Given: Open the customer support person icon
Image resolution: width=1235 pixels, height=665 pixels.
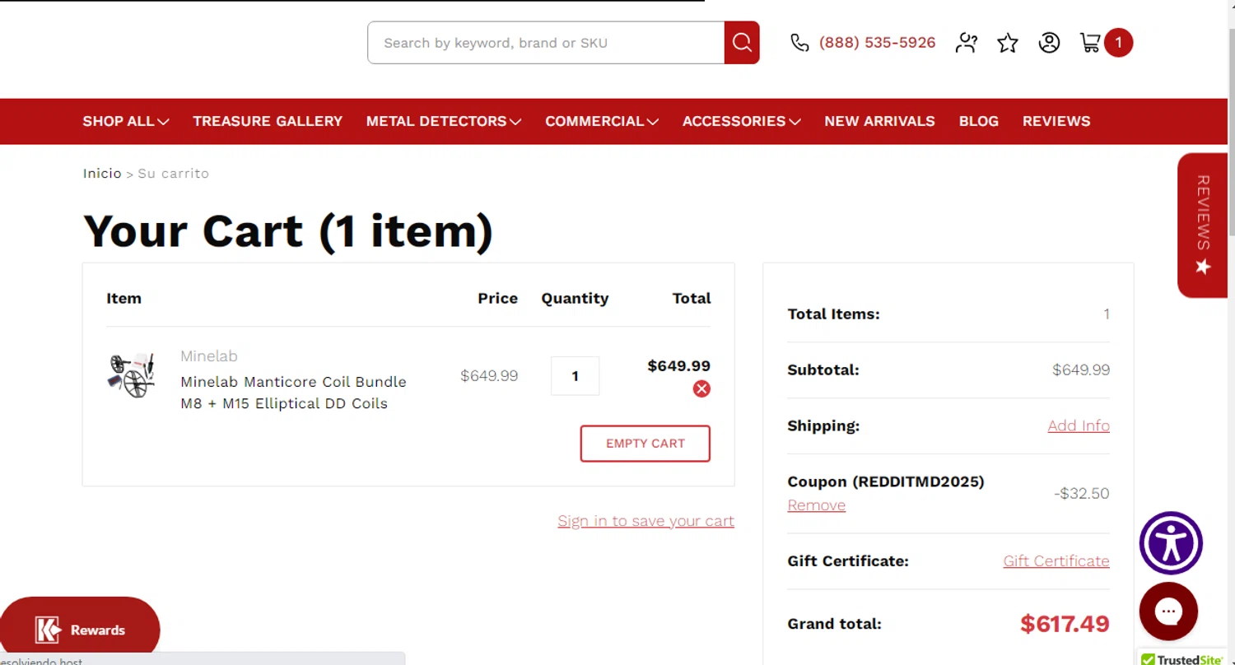Looking at the screenshot, I should (x=967, y=43).
